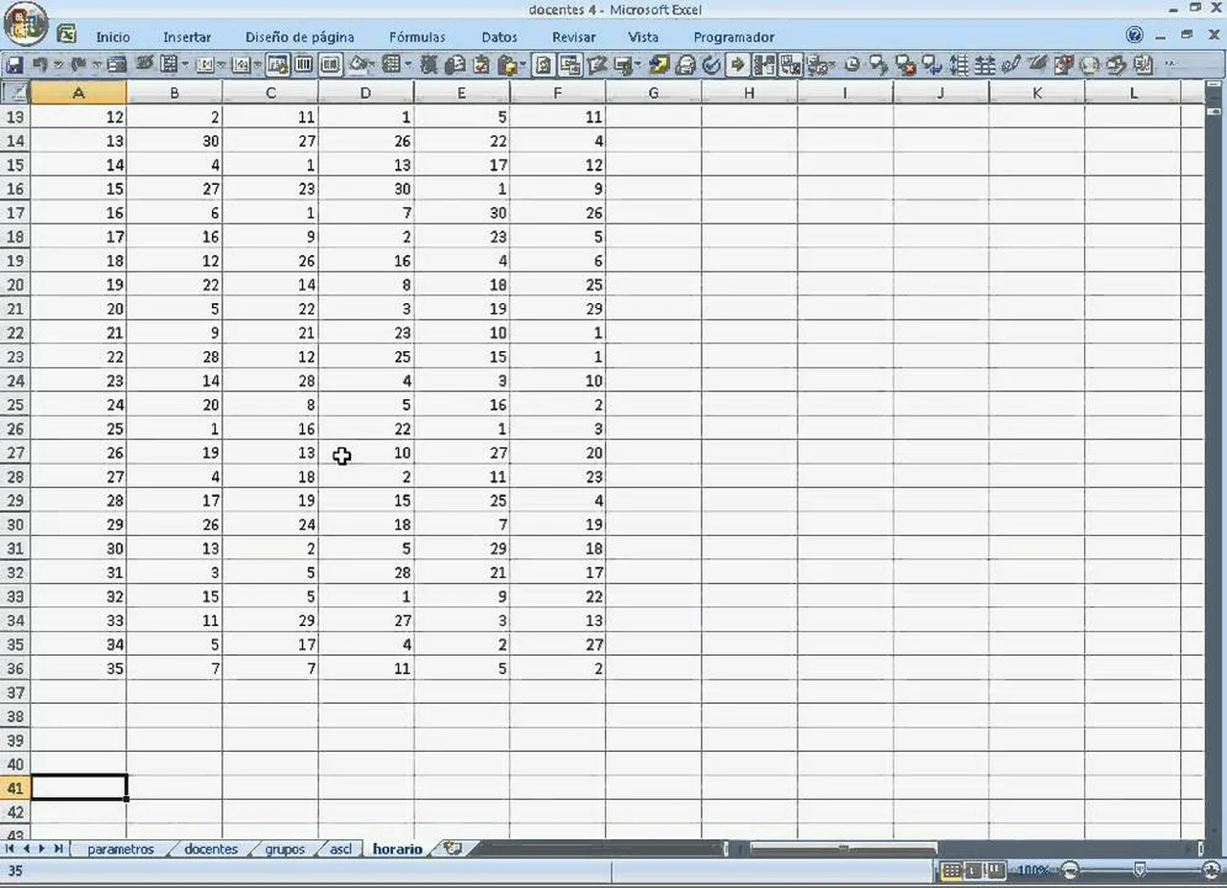
Task: Click cell B14 containing 30
Action: (x=174, y=141)
